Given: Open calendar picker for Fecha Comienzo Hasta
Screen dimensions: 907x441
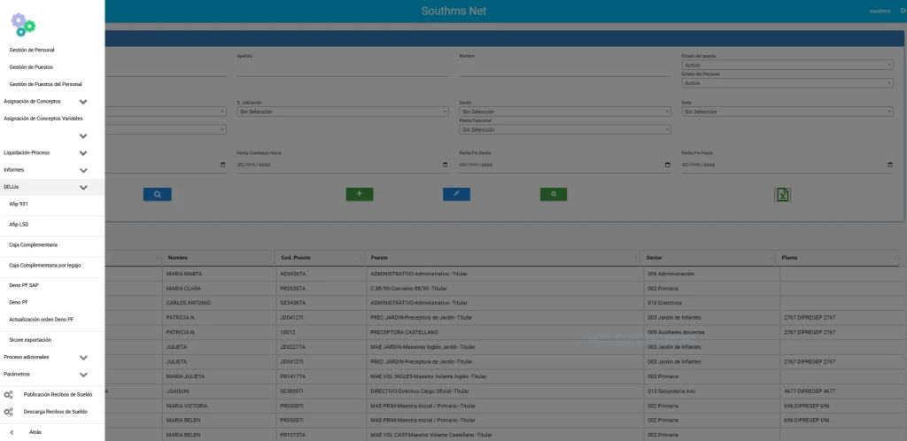Looking at the screenshot, I should 445,165.
